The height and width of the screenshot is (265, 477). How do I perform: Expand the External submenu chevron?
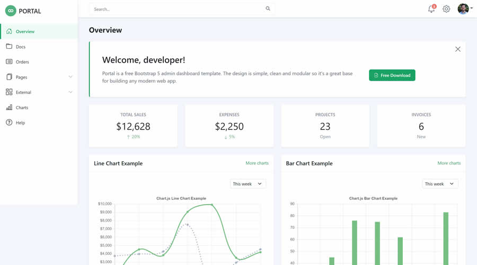coord(70,92)
